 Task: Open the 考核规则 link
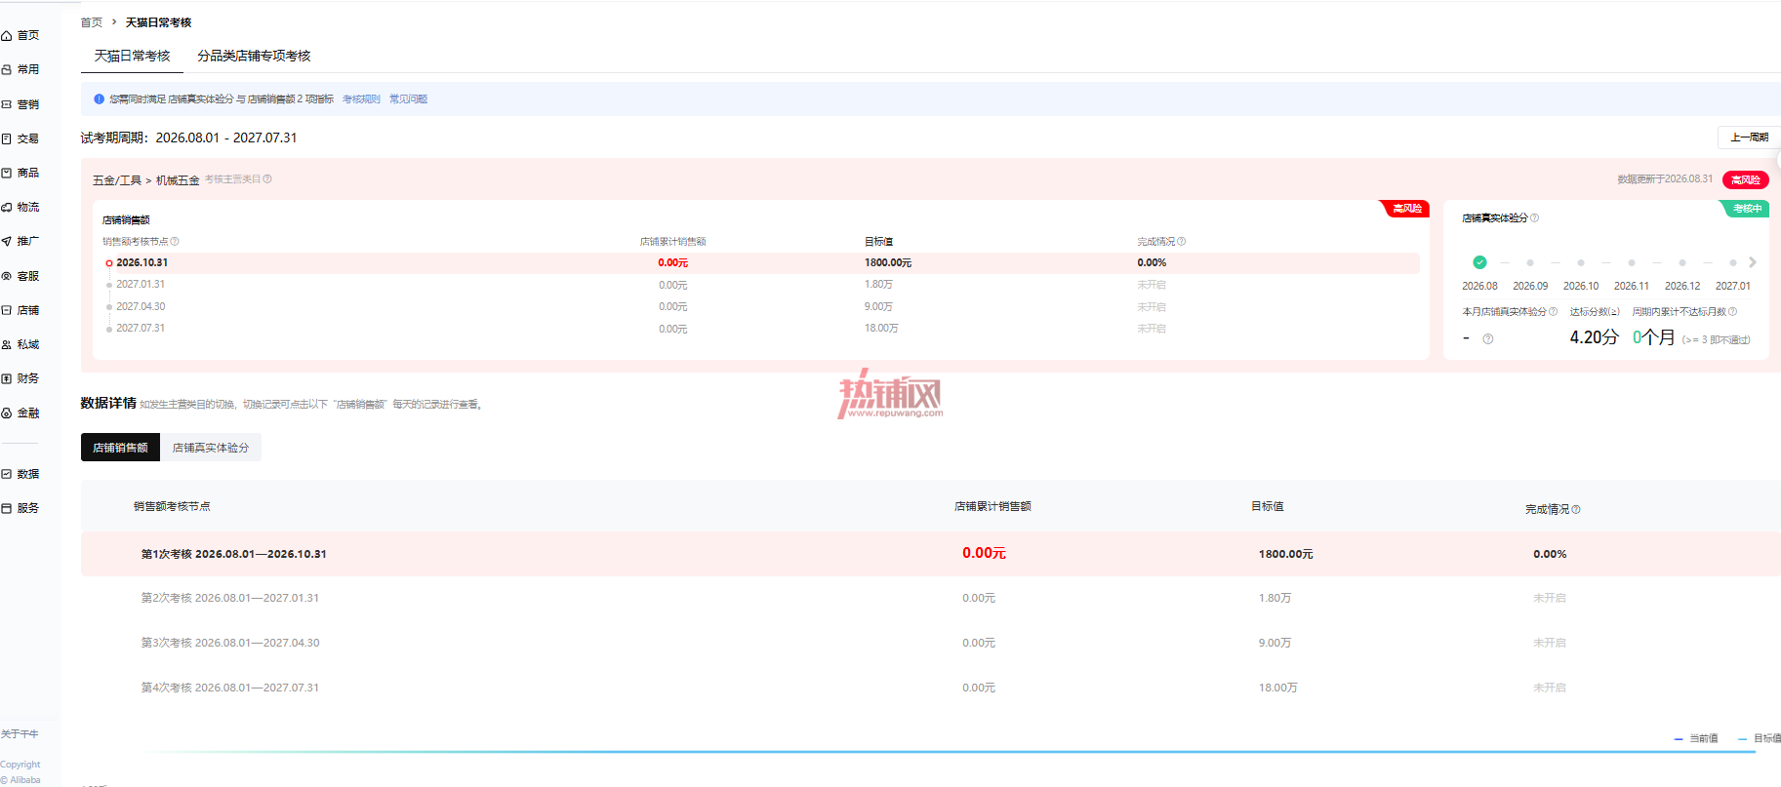[361, 99]
